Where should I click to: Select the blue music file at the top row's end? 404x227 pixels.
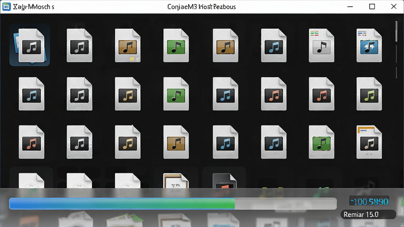click(x=369, y=45)
